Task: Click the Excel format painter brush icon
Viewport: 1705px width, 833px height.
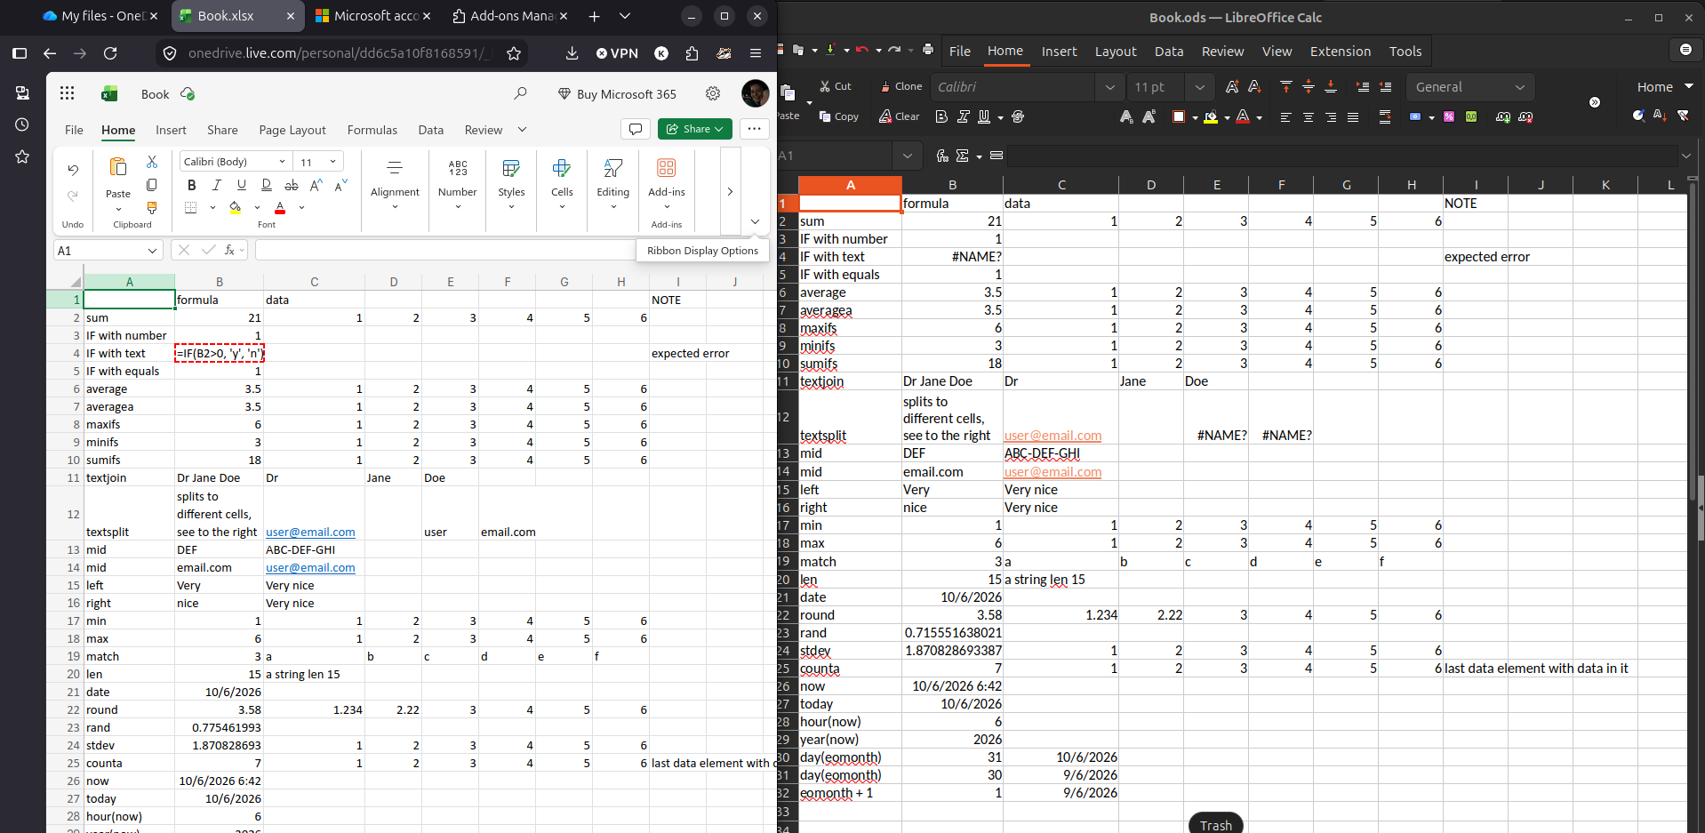Action: click(x=152, y=207)
